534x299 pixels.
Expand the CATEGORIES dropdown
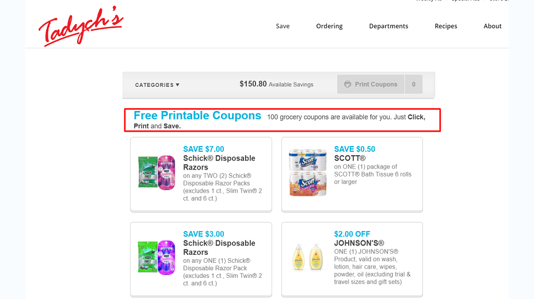coord(157,85)
